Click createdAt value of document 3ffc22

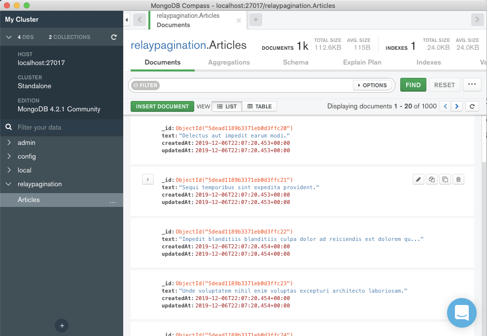pos(243,246)
